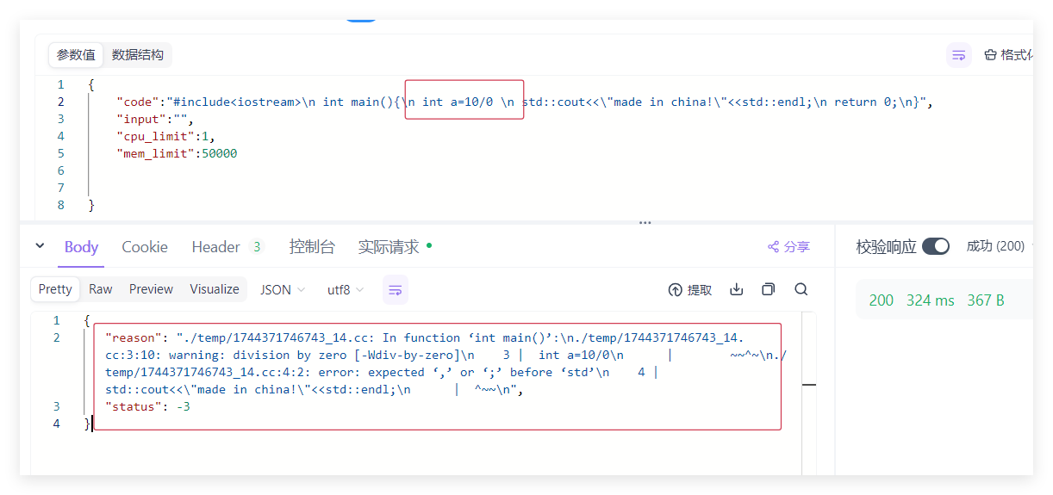The width and height of the screenshot is (1053, 495).
Task: Download the response body
Action: (736, 289)
